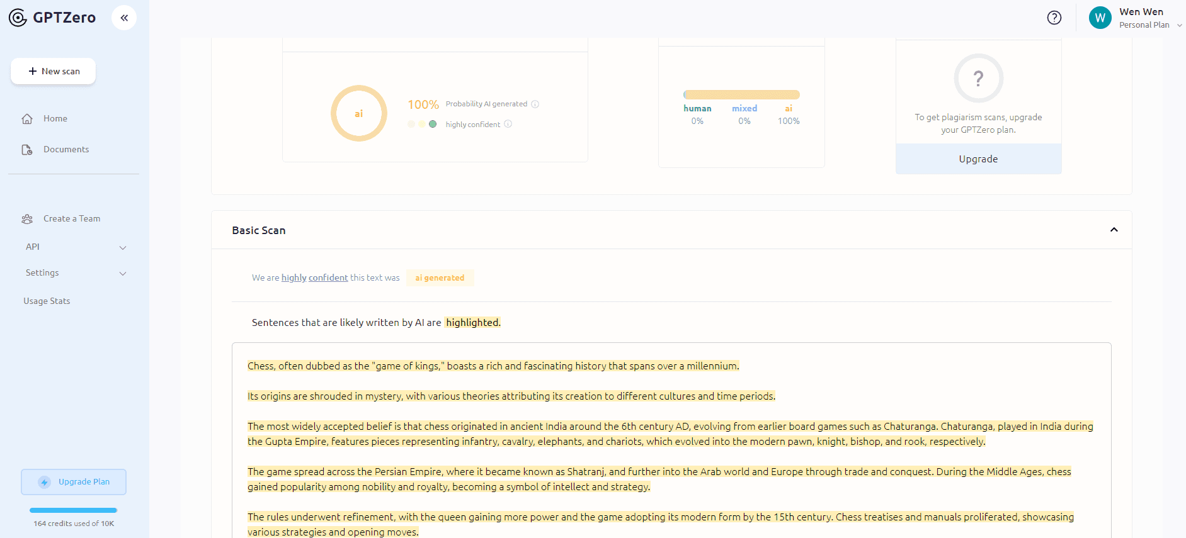Click the Create a Team people icon
The image size is (1186, 538).
[x=27, y=219]
